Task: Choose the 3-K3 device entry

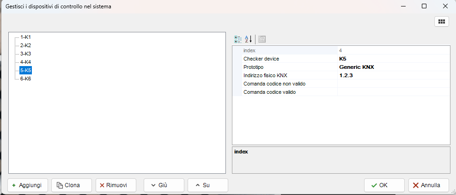Action: click(25, 54)
